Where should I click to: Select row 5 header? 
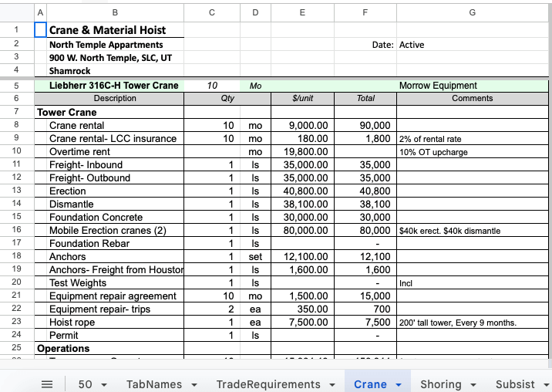(16, 86)
